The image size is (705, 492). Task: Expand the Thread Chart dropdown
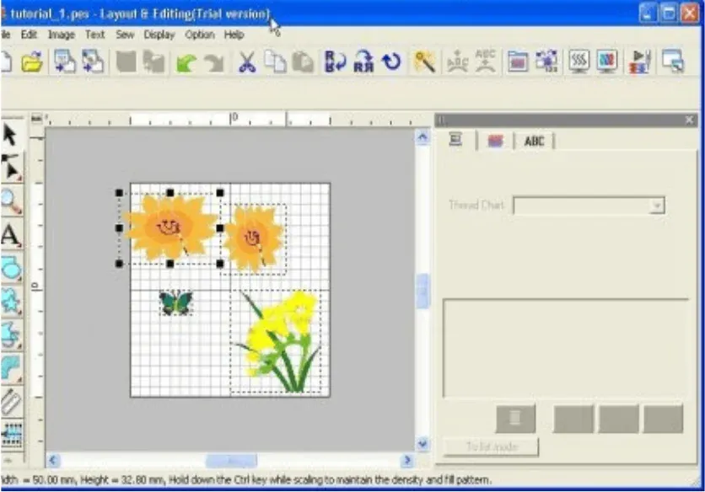pyautogui.click(x=657, y=206)
